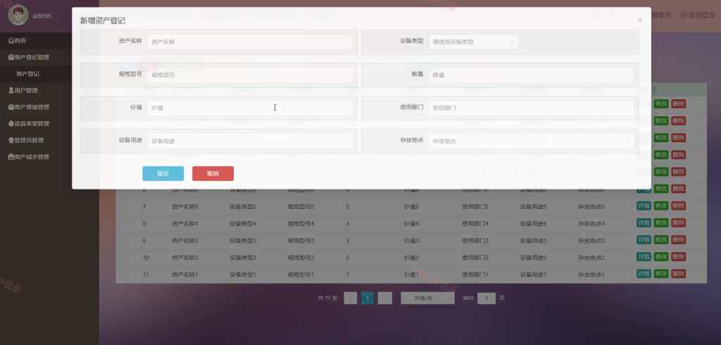Click the 价值 input field
Image resolution: width=721 pixels, height=345 pixels.
tap(250, 108)
